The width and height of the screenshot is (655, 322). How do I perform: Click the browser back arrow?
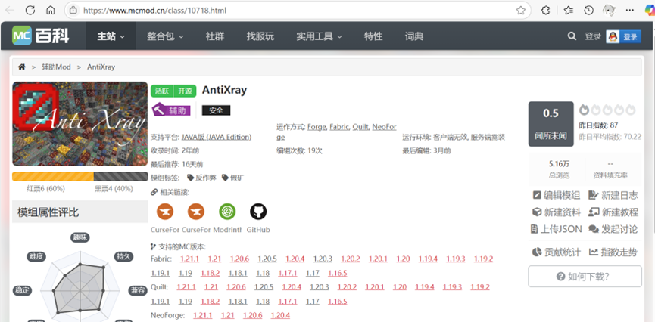[10, 11]
